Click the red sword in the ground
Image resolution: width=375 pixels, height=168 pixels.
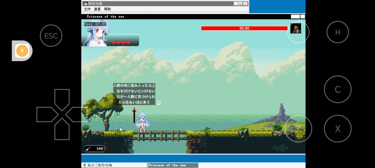click(134, 115)
